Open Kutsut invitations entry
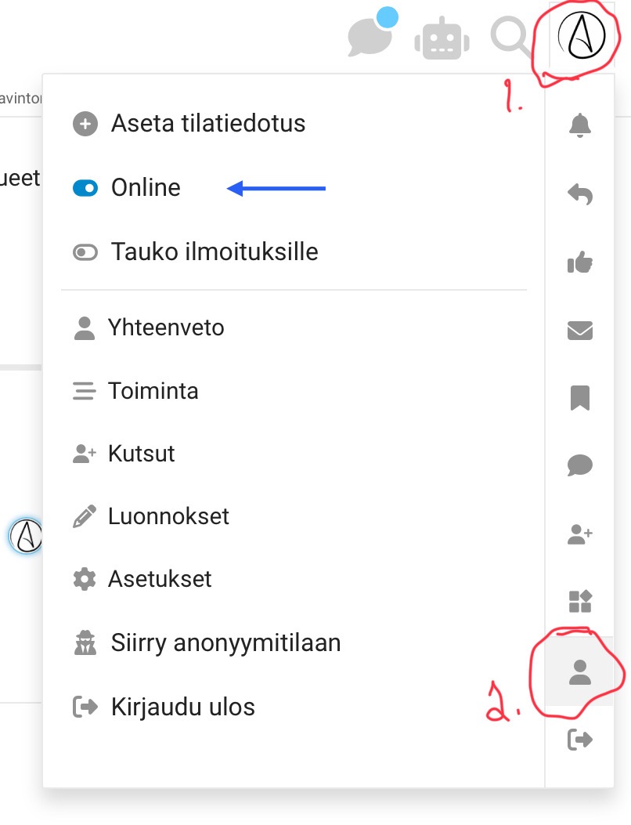631x825 pixels. coord(141,454)
